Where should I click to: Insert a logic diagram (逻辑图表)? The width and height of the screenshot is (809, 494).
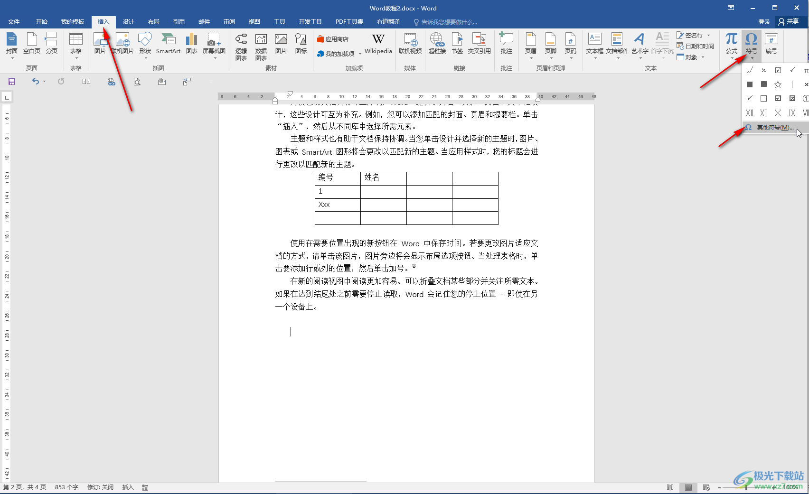click(241, 47)
